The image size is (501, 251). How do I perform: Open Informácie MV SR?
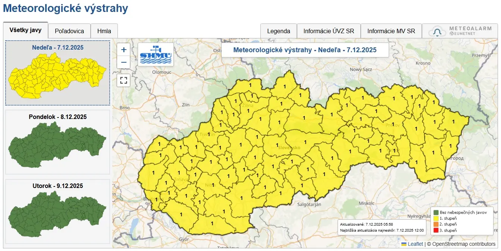pyautogui.click(x=391, y=31)
